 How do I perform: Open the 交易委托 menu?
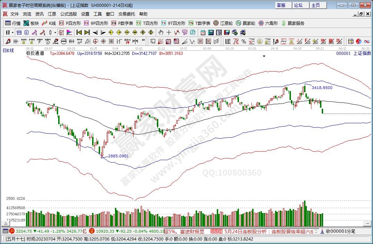127,14
